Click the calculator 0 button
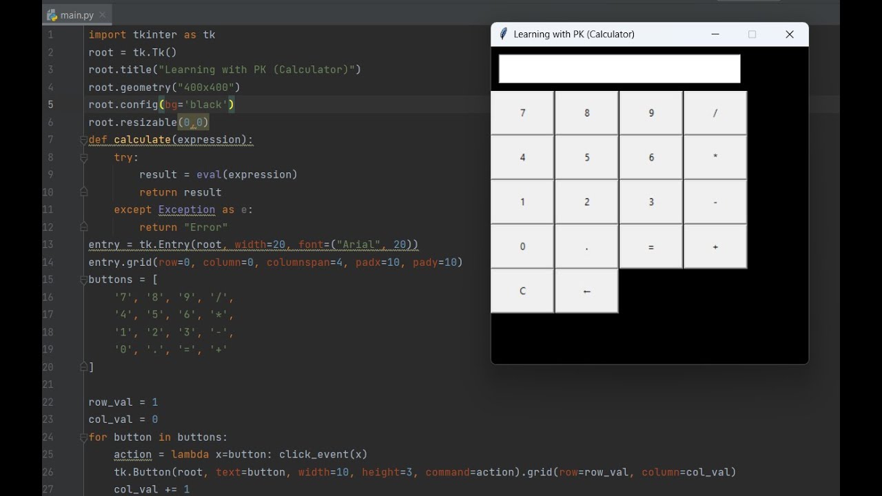The height and width of the screenshot is (496, 882). coord(522,247)
